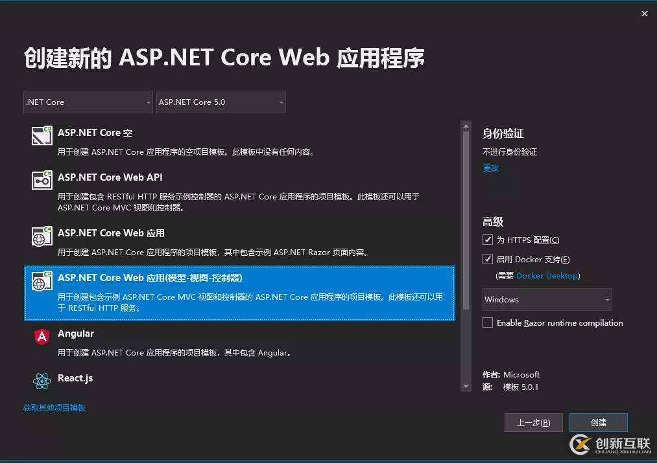Screen dimensions: 657x463
Task: Click the template list scrollbar thumb
Action: 466,220
